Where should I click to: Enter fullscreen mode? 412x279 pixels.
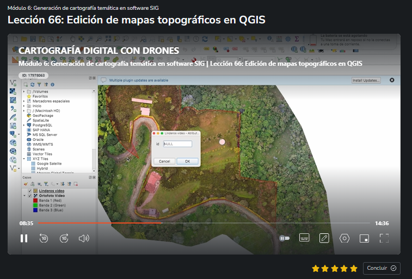click(x=384, y=238)
